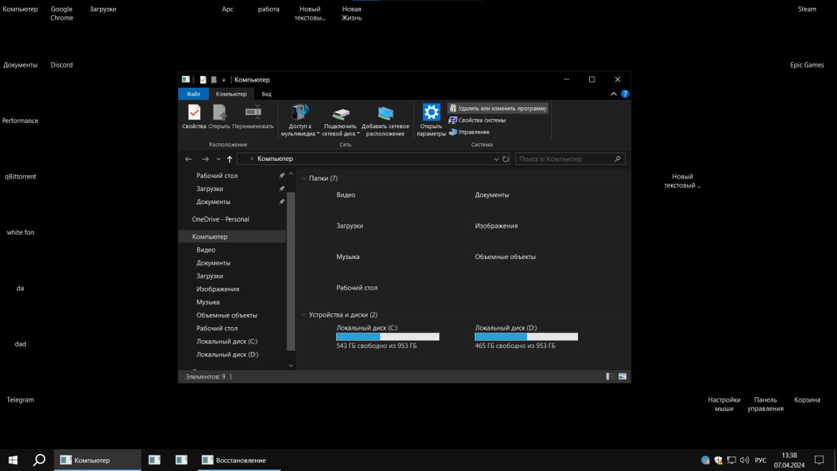This screenshot has width=837, height=471.
Task: Switch to Восстановление window on taskbar
Action: pos(238,460)
